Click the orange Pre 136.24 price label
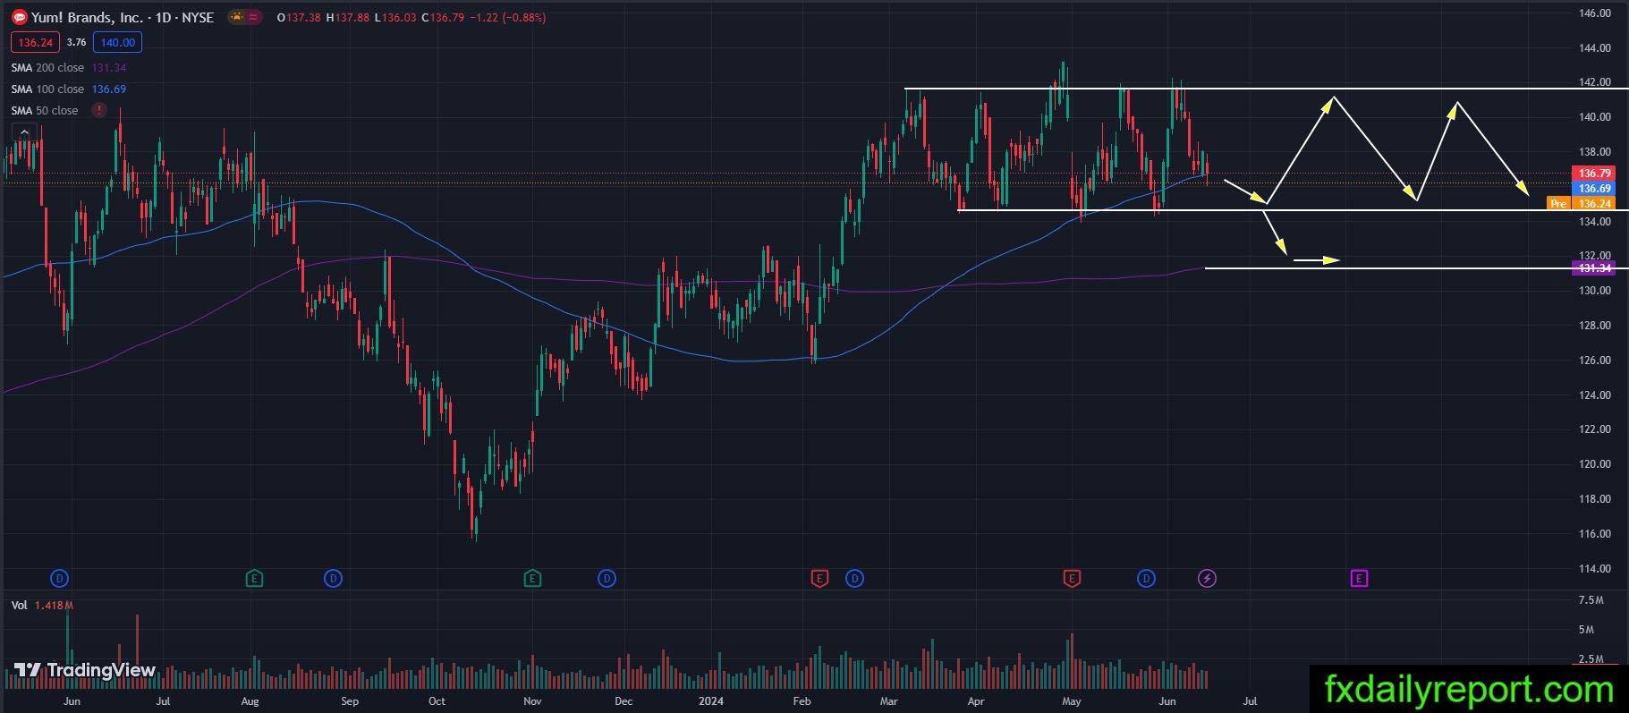This screenshot has width=1629, height=713. [1582, 204]
